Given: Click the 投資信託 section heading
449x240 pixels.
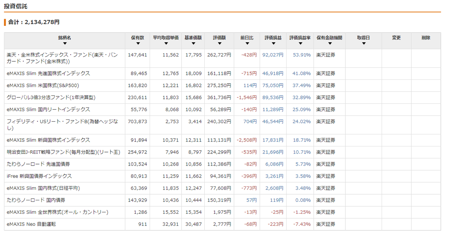Looking at the screenshot, I should [15, 6].
